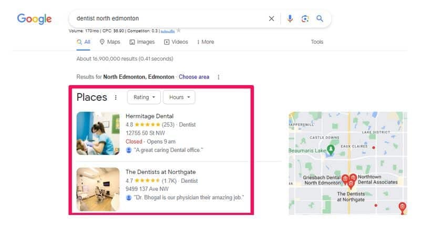Submit search with magnifying glass icon

click(x=320, y=18)
